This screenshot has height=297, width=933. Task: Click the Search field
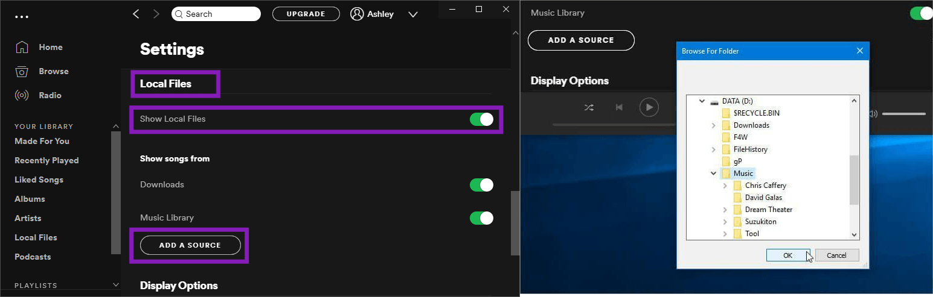point(216,14)
